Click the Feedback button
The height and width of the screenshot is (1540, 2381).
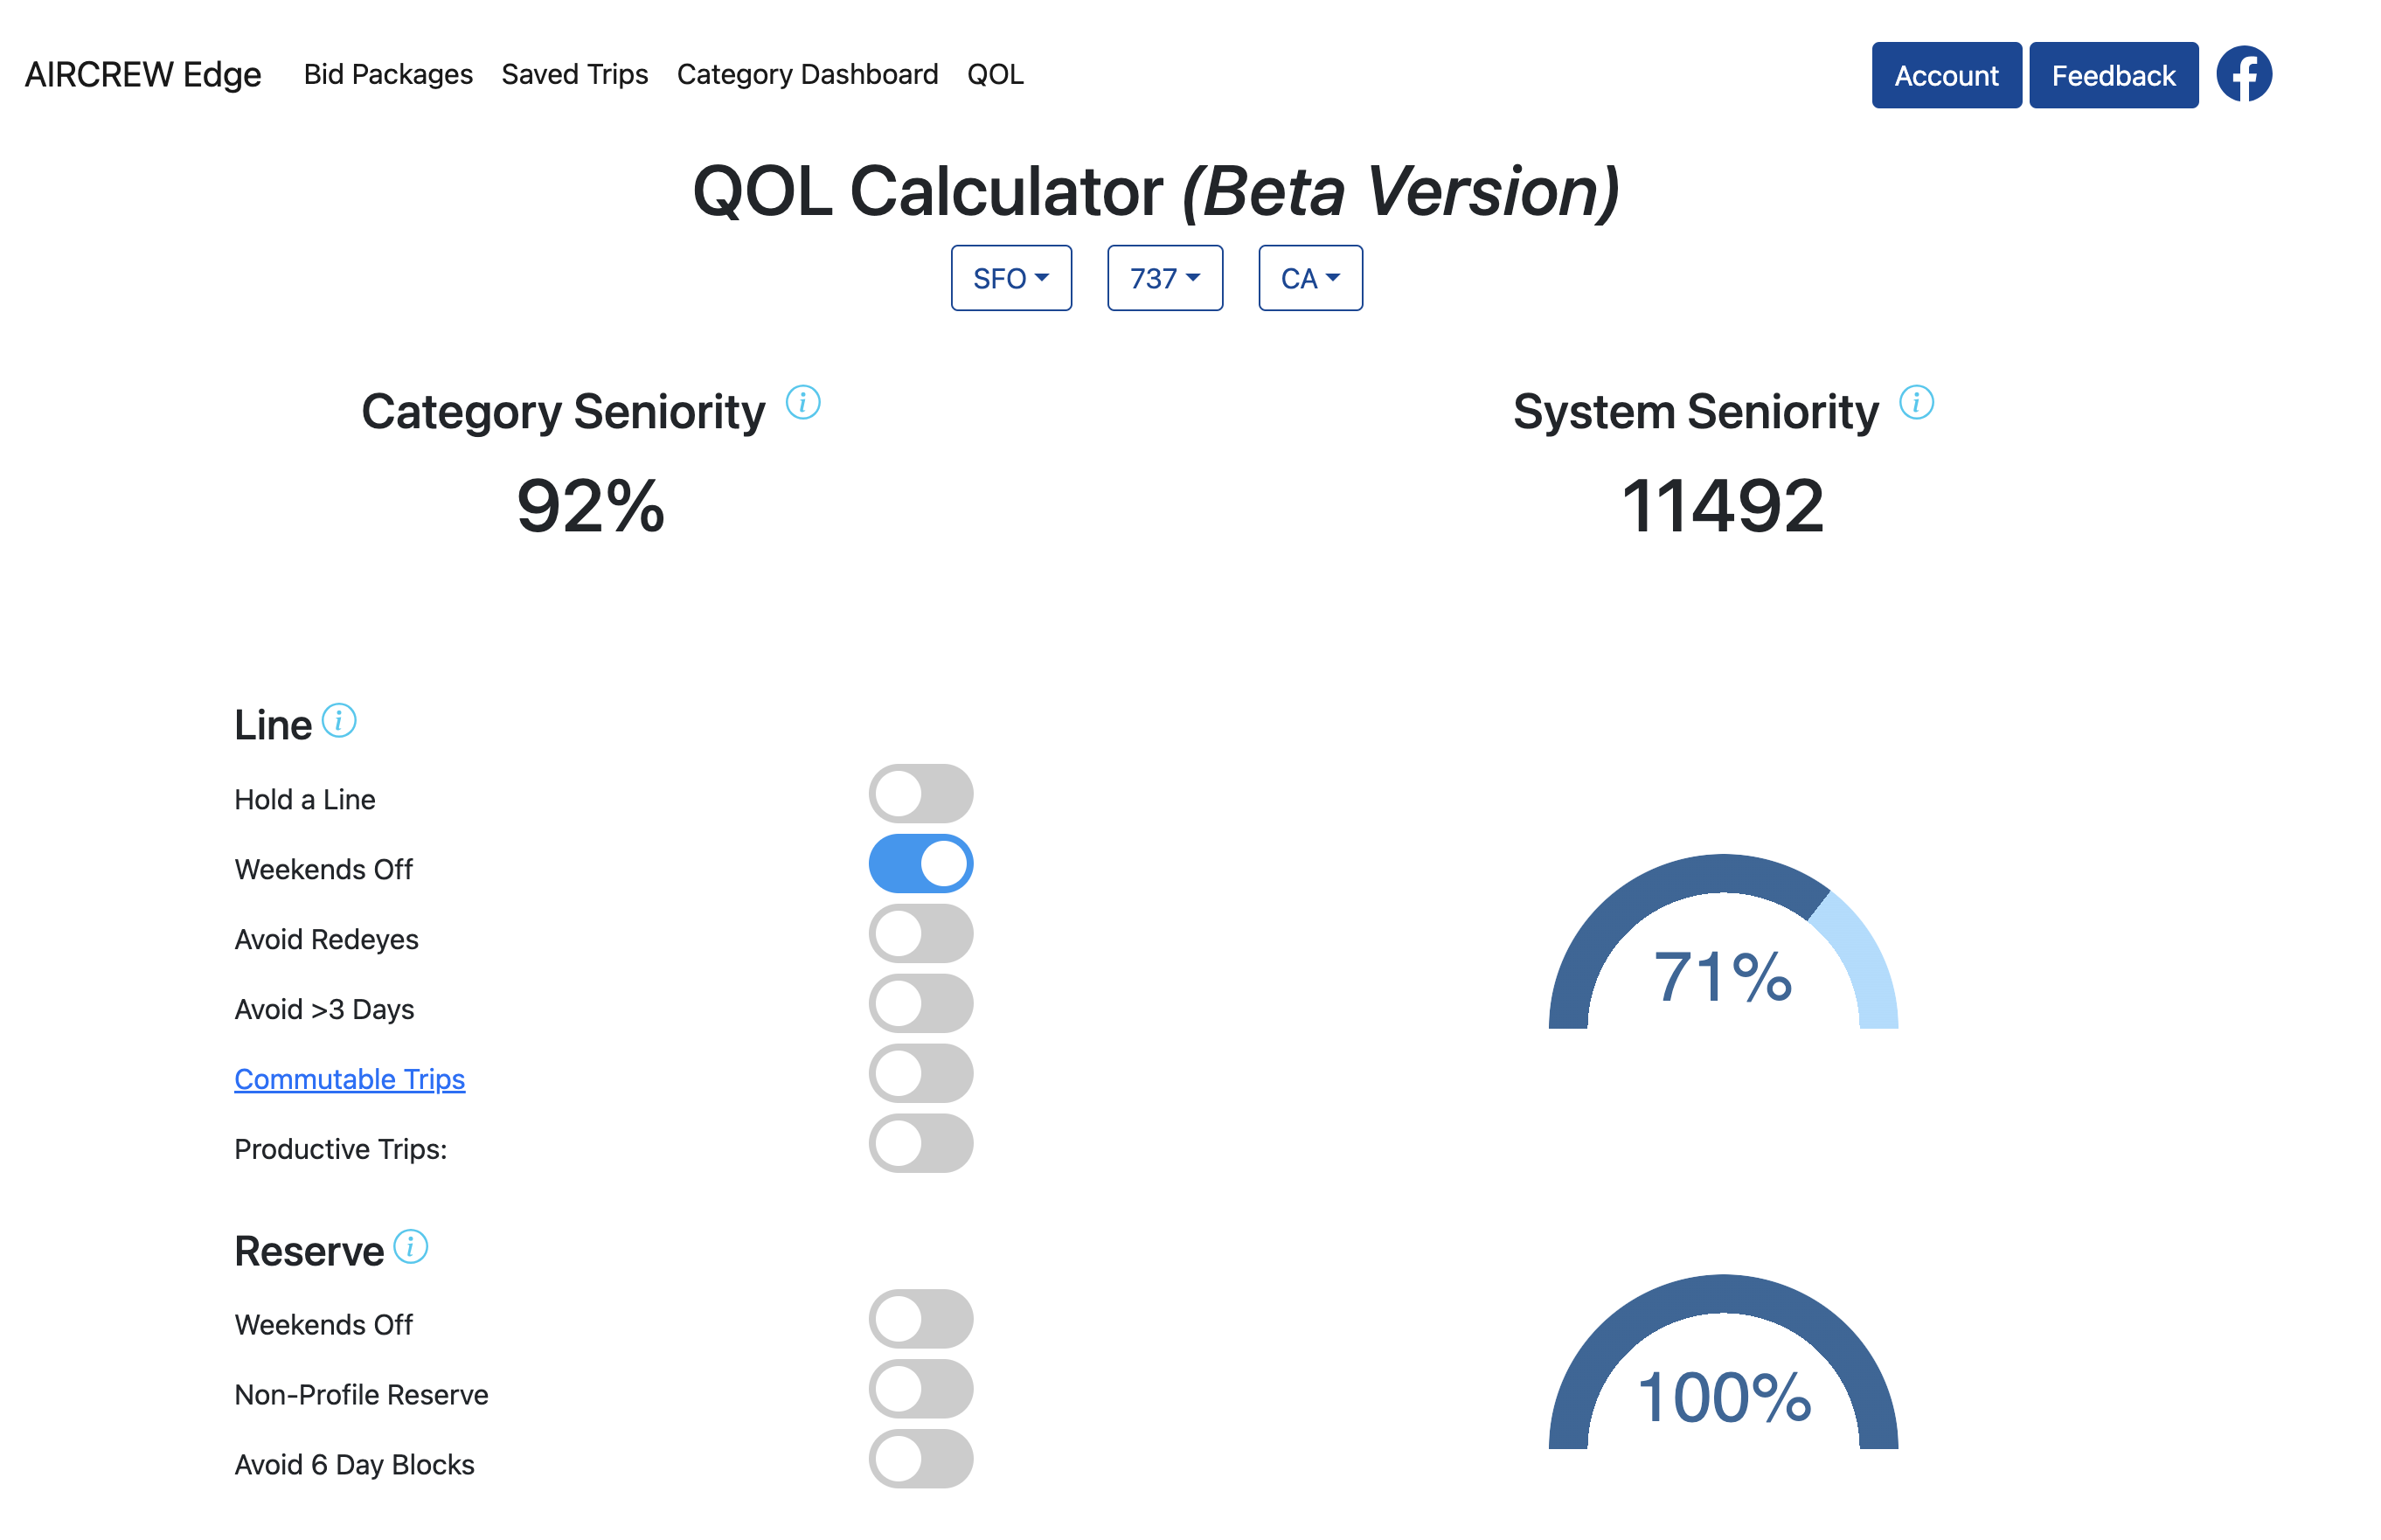[2113, 75]
